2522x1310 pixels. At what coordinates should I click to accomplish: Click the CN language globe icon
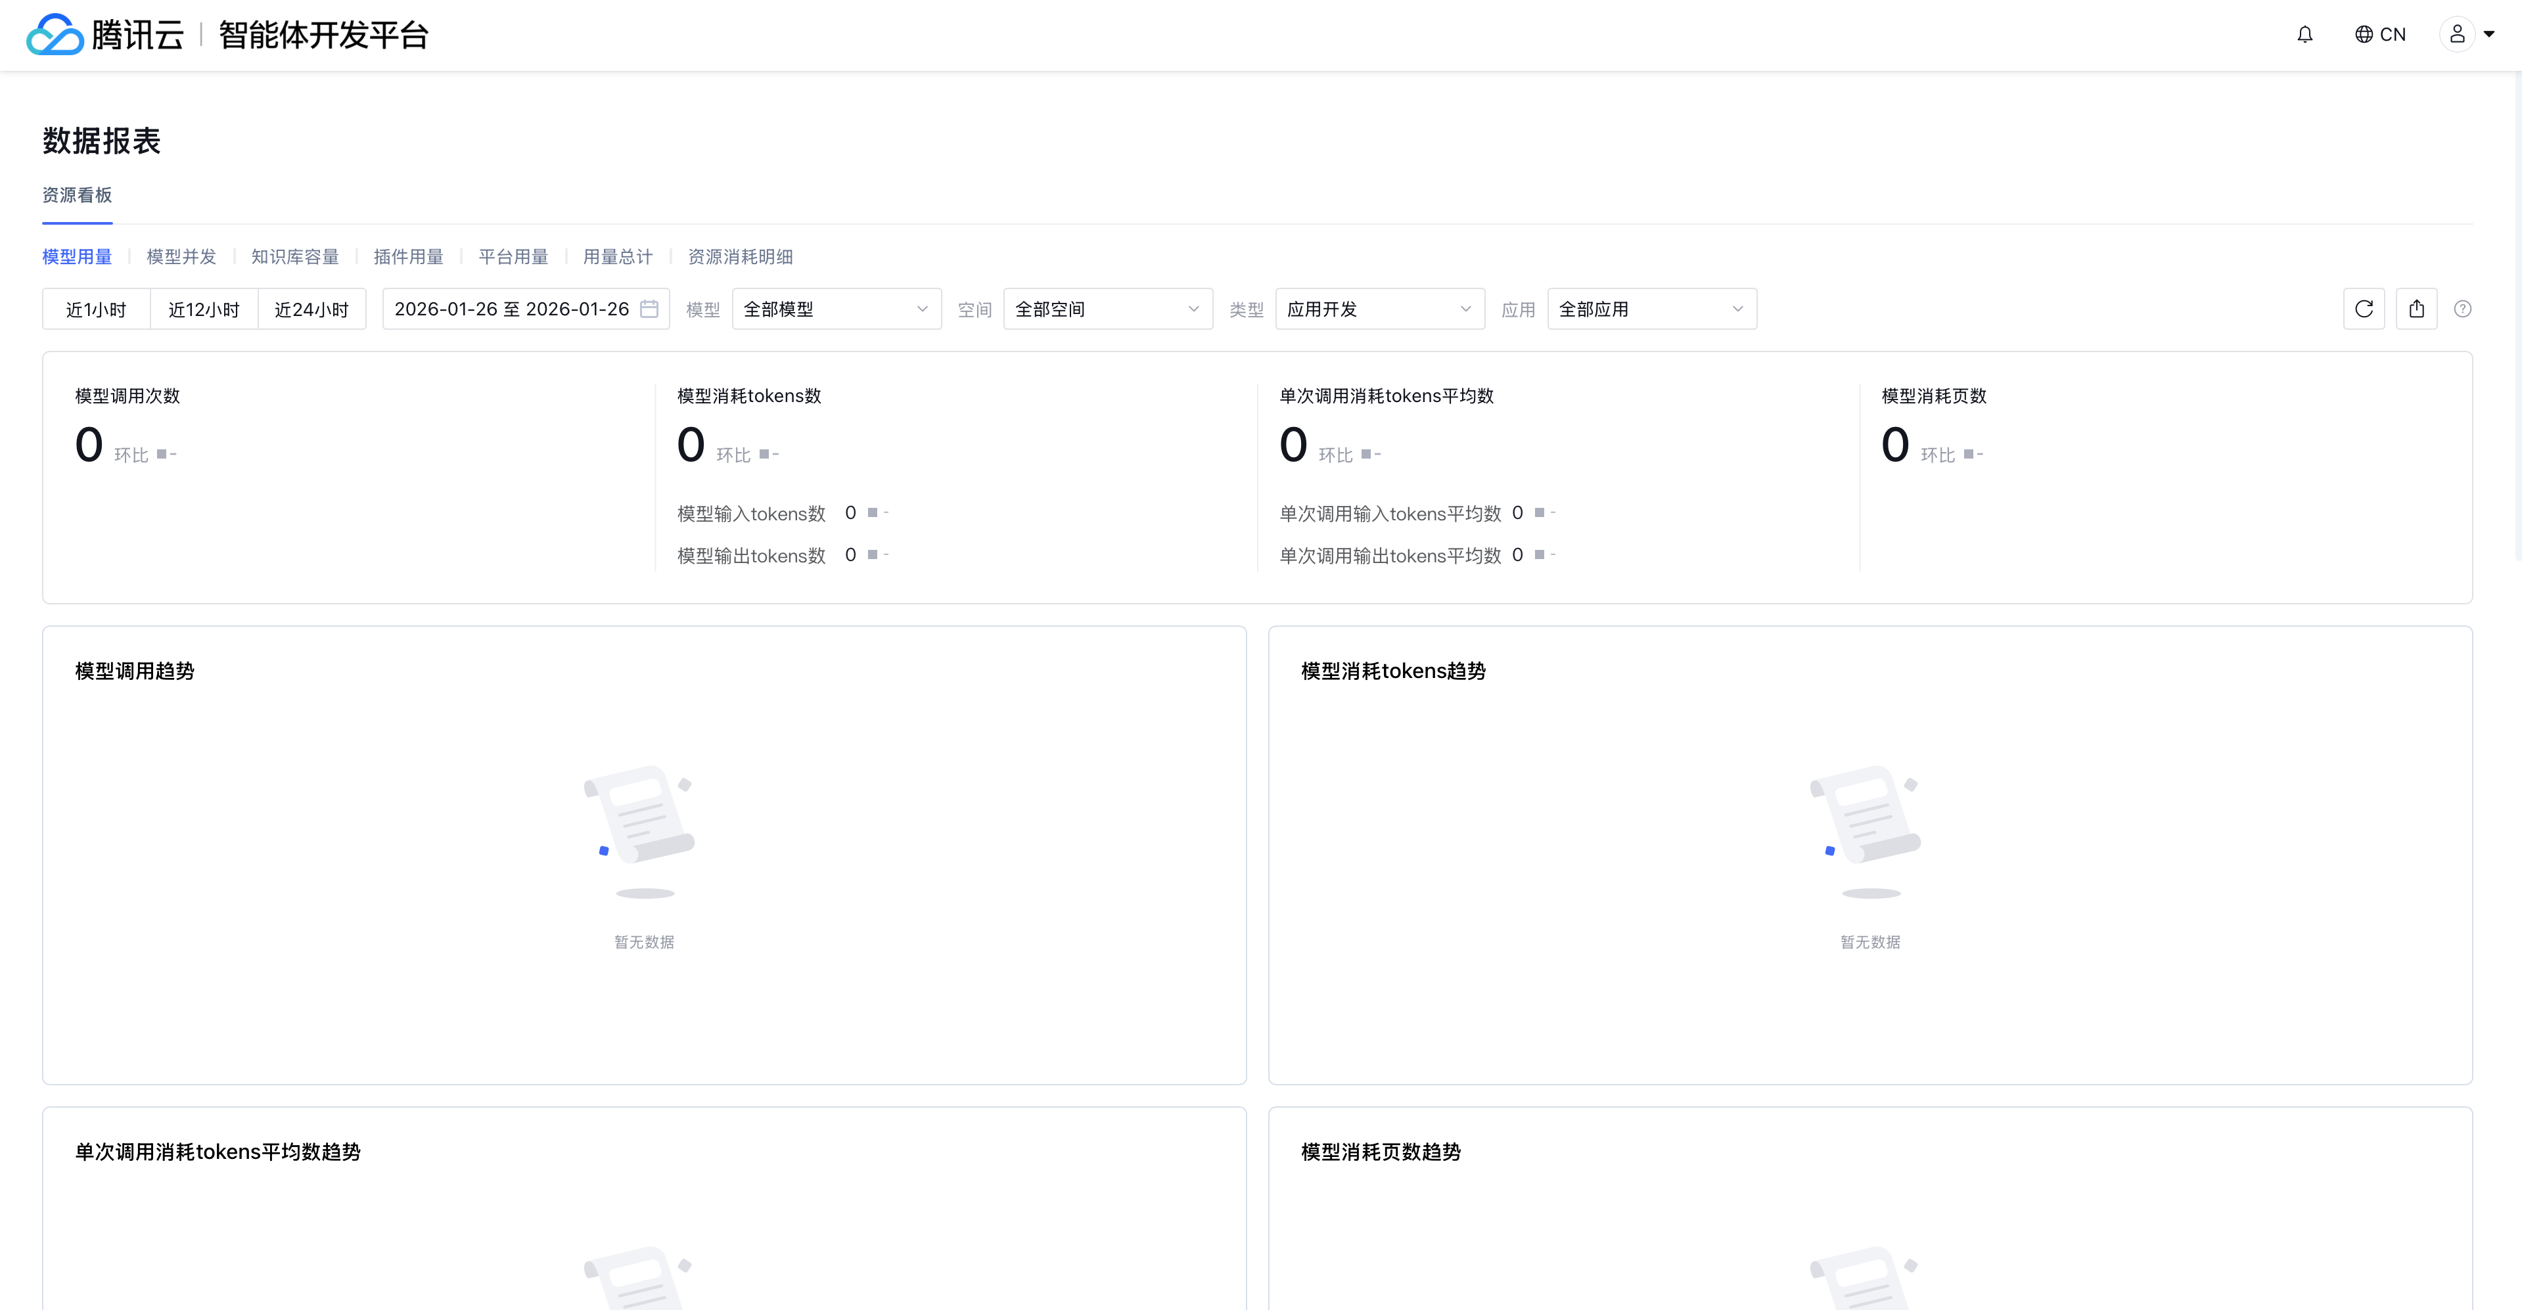click(x=2364, y=34)
